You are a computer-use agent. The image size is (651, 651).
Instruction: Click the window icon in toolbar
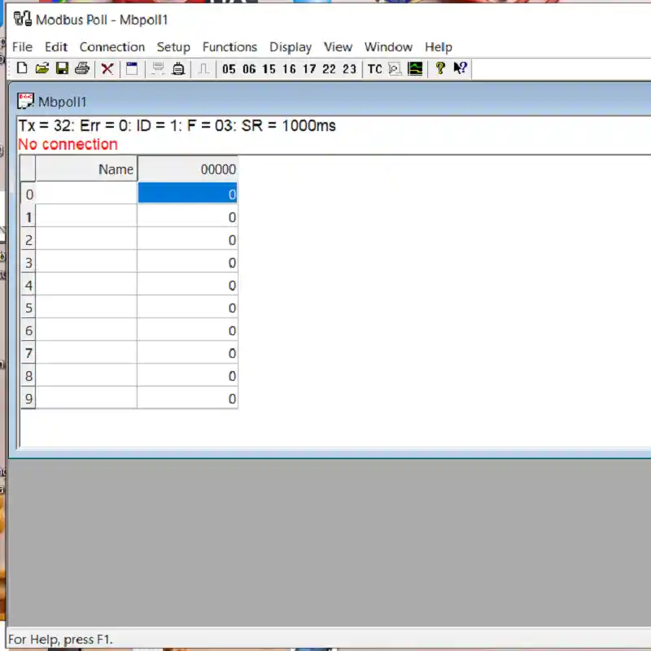click(x=132, y=68)
